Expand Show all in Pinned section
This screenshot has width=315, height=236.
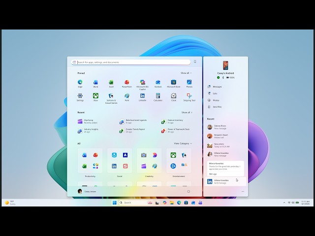pyautogui.click(x=186, y=73)
